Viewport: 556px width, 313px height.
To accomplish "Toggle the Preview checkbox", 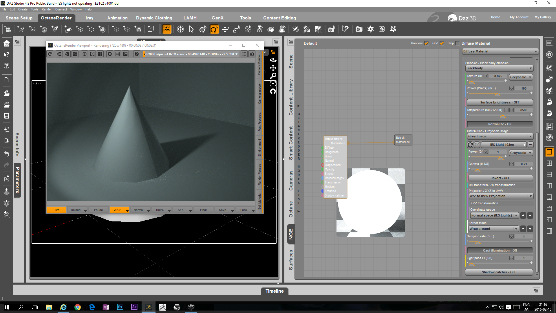I will point(426,43).
